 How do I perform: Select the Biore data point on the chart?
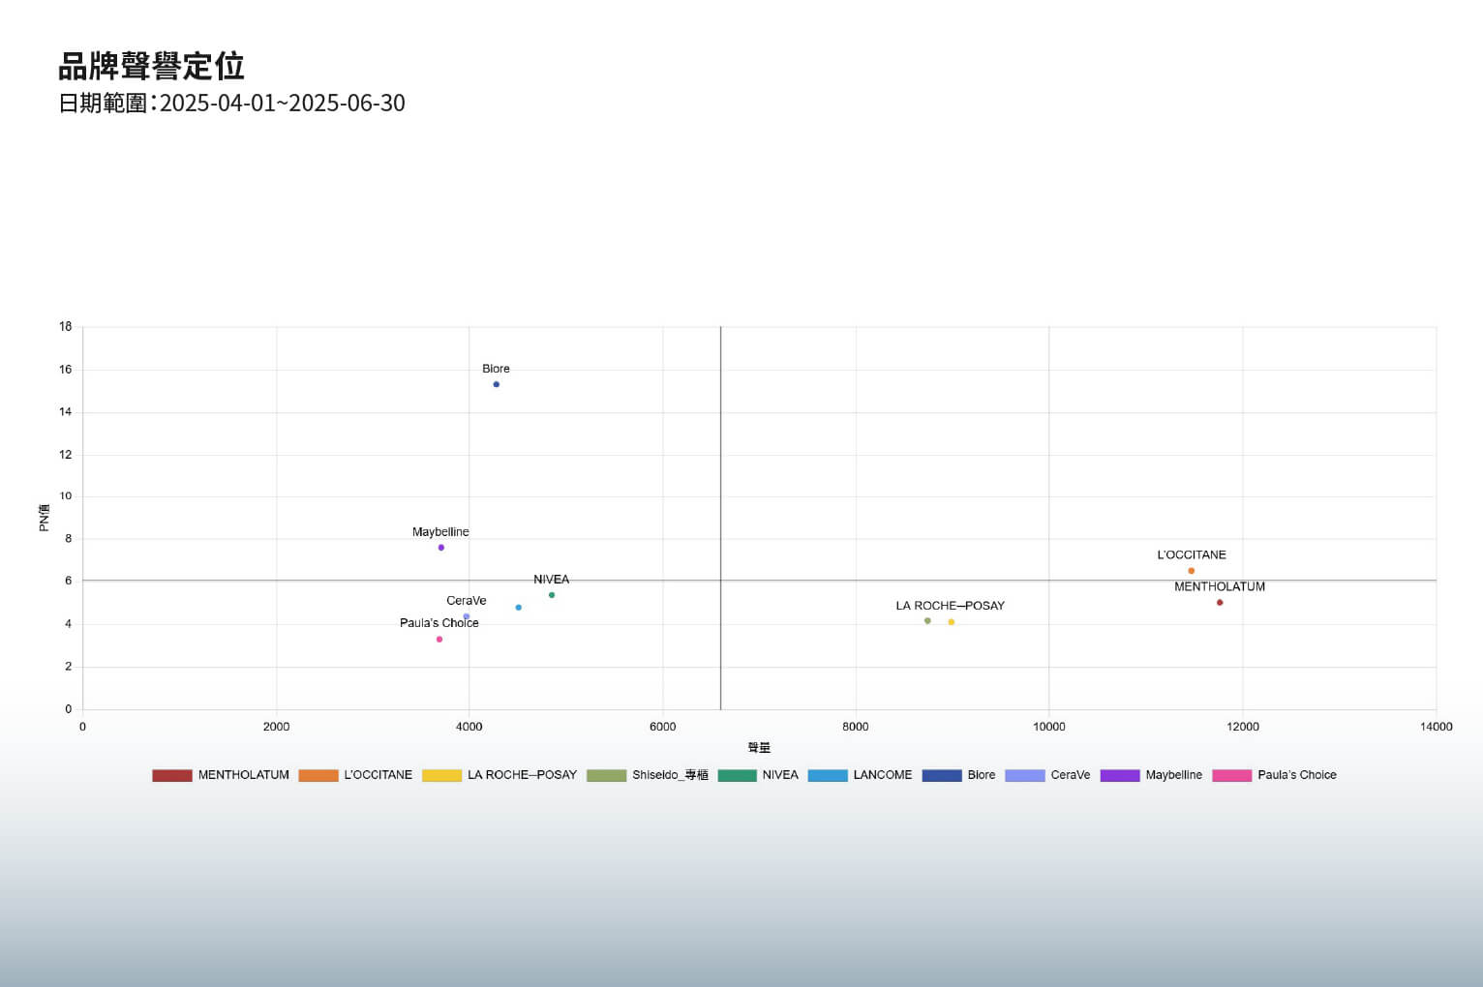point(497,384)
